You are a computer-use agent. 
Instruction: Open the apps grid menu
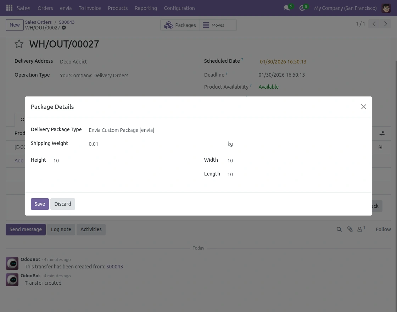[x=9, y=8]
